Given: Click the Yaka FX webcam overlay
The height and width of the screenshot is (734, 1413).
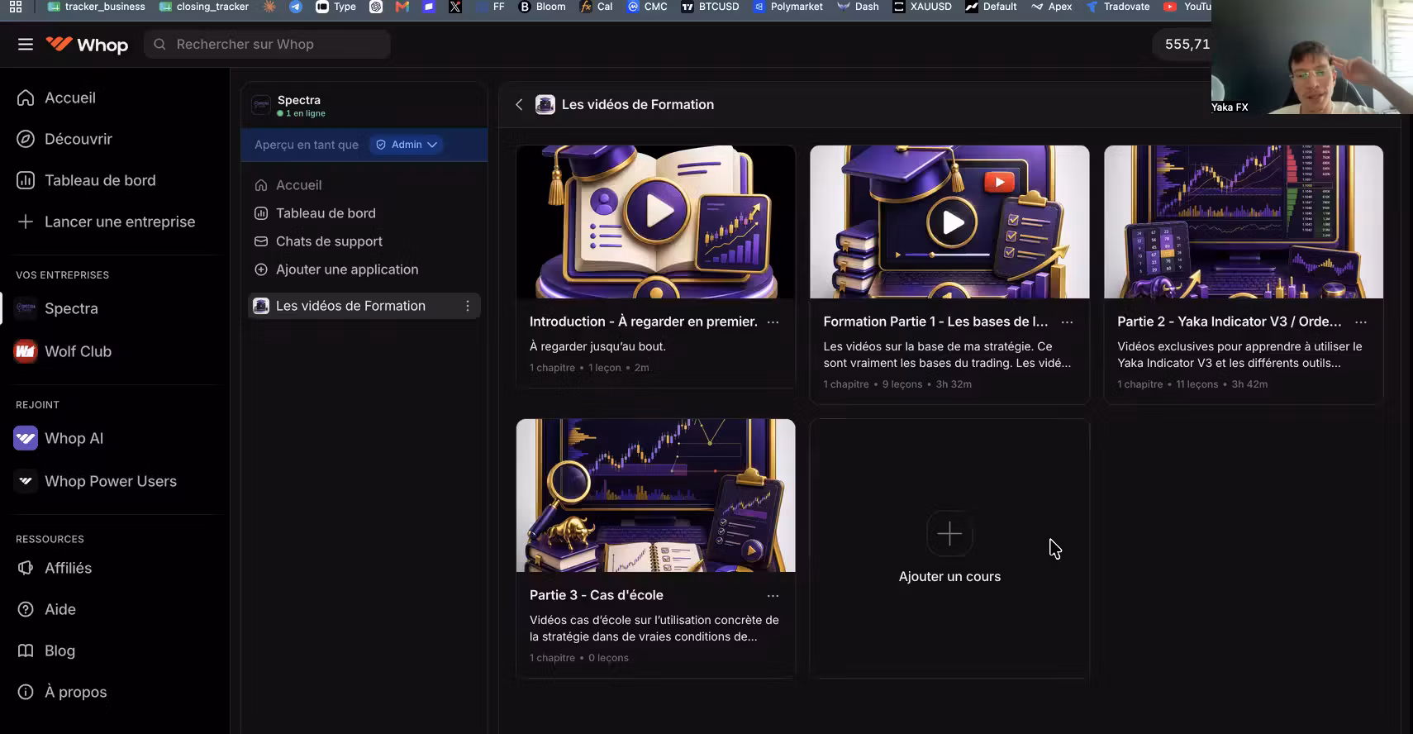Looking at the screenshot, I should (1312, 57).
